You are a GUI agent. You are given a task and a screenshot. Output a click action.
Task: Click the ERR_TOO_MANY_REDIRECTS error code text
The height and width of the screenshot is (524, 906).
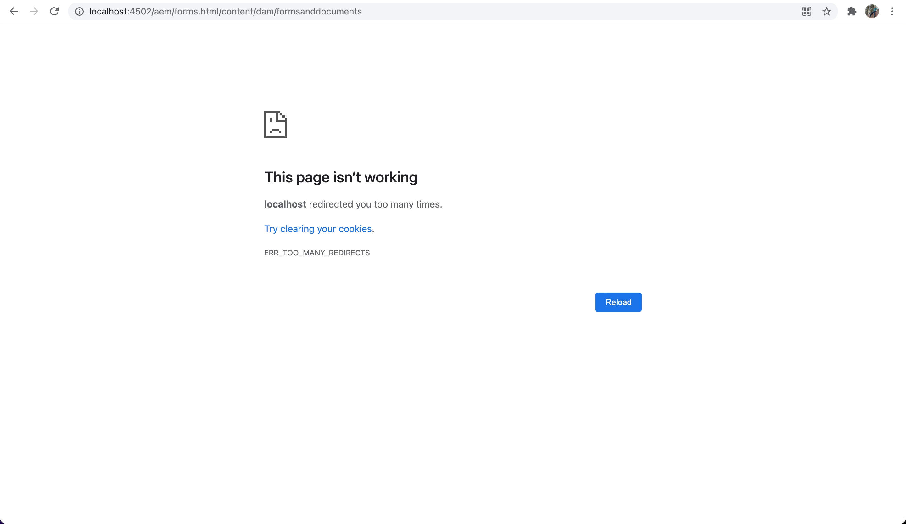click(x=317, y=253)
